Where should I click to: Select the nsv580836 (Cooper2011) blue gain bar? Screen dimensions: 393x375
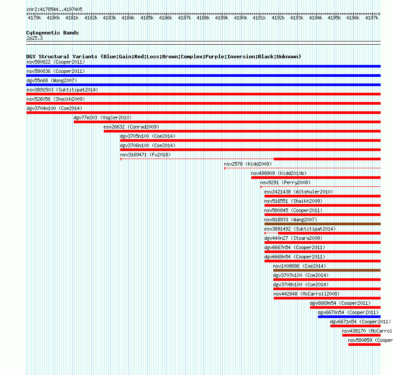203,76
